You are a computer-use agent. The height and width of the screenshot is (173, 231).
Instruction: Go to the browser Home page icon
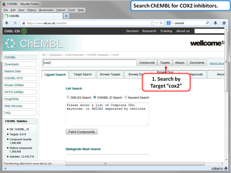point(224,23)
